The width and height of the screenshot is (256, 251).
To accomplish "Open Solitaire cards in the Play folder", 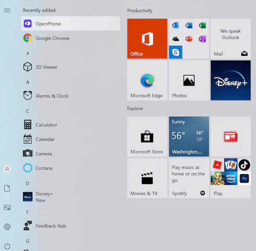I will (231, 165).
